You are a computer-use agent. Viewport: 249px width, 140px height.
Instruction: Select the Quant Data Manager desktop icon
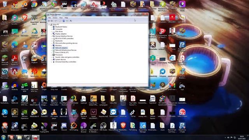point(143,128)
